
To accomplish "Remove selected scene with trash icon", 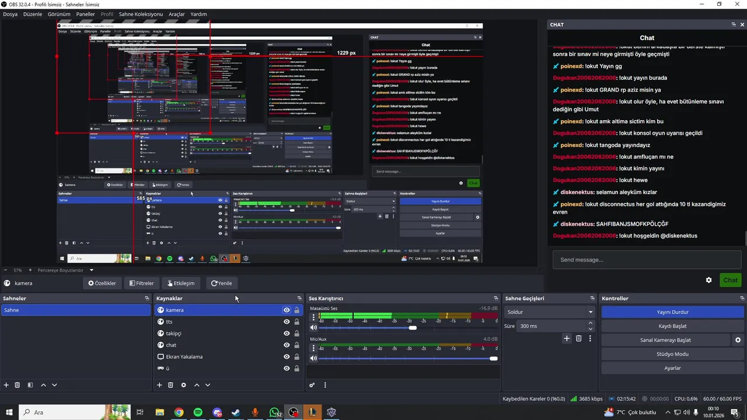I will 18,385.
